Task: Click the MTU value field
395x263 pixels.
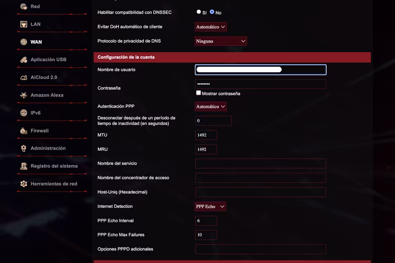Action: (x=206, y=135)
